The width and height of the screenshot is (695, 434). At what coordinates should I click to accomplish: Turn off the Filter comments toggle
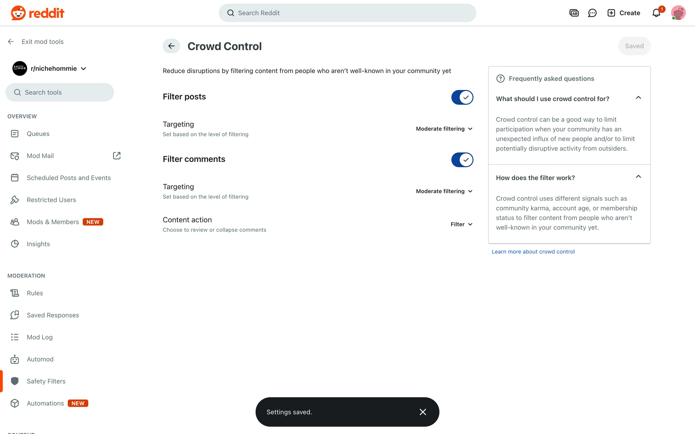[462, 160]
